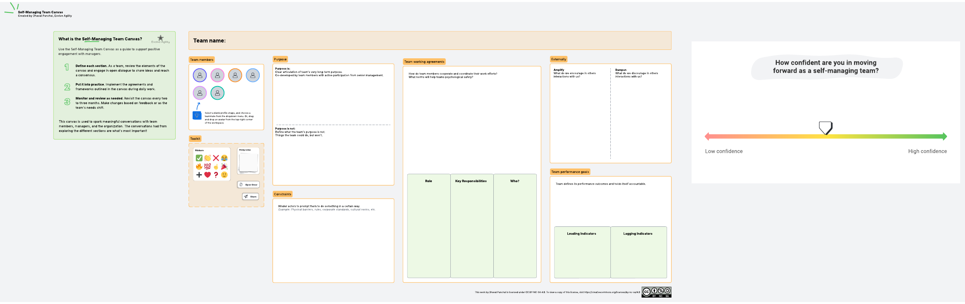Click the Team name header field
Viewport: 965px width, 304px height.
click(x=429, y=41)
